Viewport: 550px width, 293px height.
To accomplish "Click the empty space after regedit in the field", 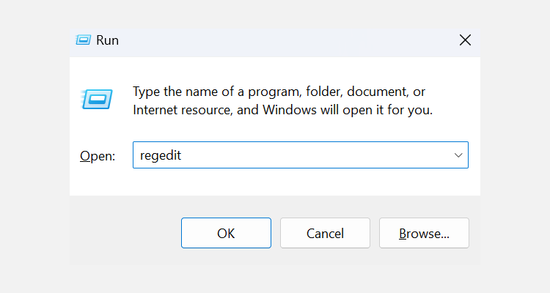I will point(308,155).
